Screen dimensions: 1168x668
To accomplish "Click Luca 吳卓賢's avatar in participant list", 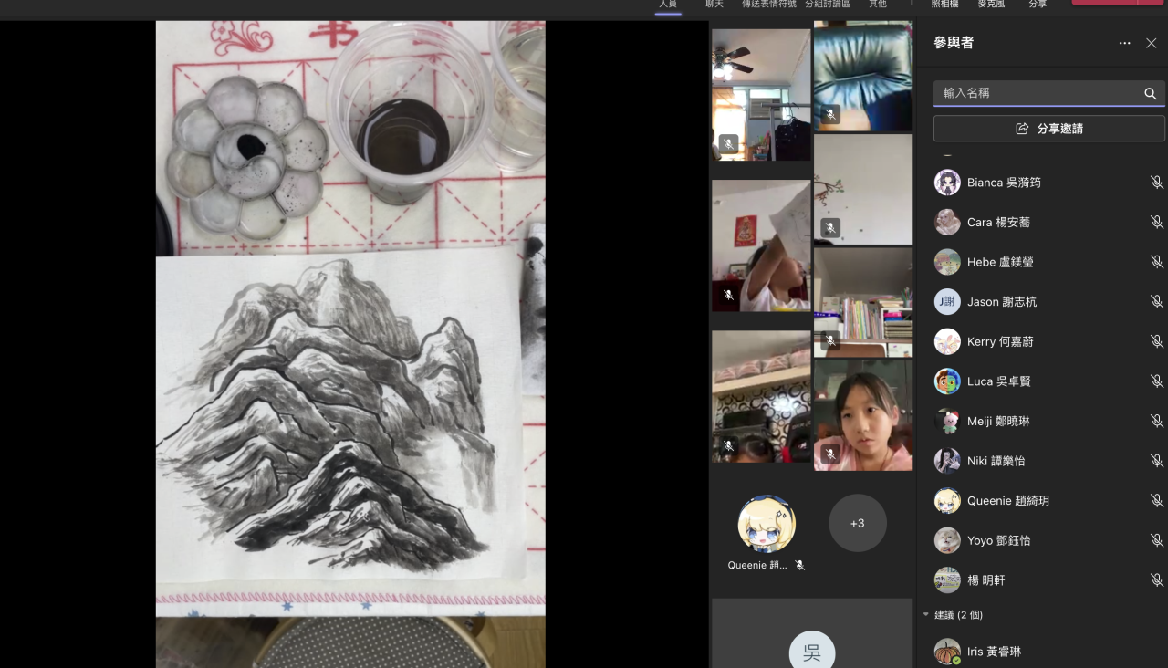I will coord(947,381).
